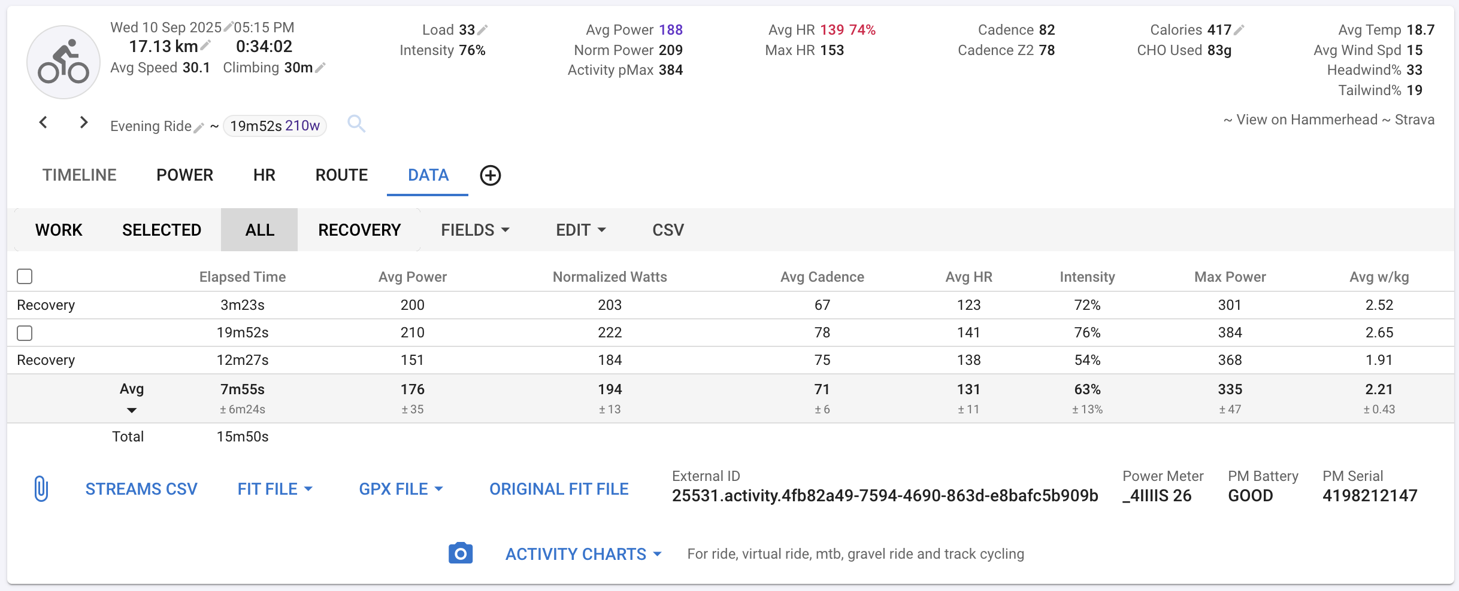The image size is (1459, 591).
Task: Toggle the select-all intervals header checkbox
Action: coord(25,276)
